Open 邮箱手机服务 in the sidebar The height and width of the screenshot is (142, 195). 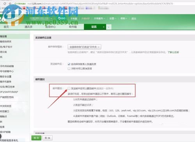[5, 82]
